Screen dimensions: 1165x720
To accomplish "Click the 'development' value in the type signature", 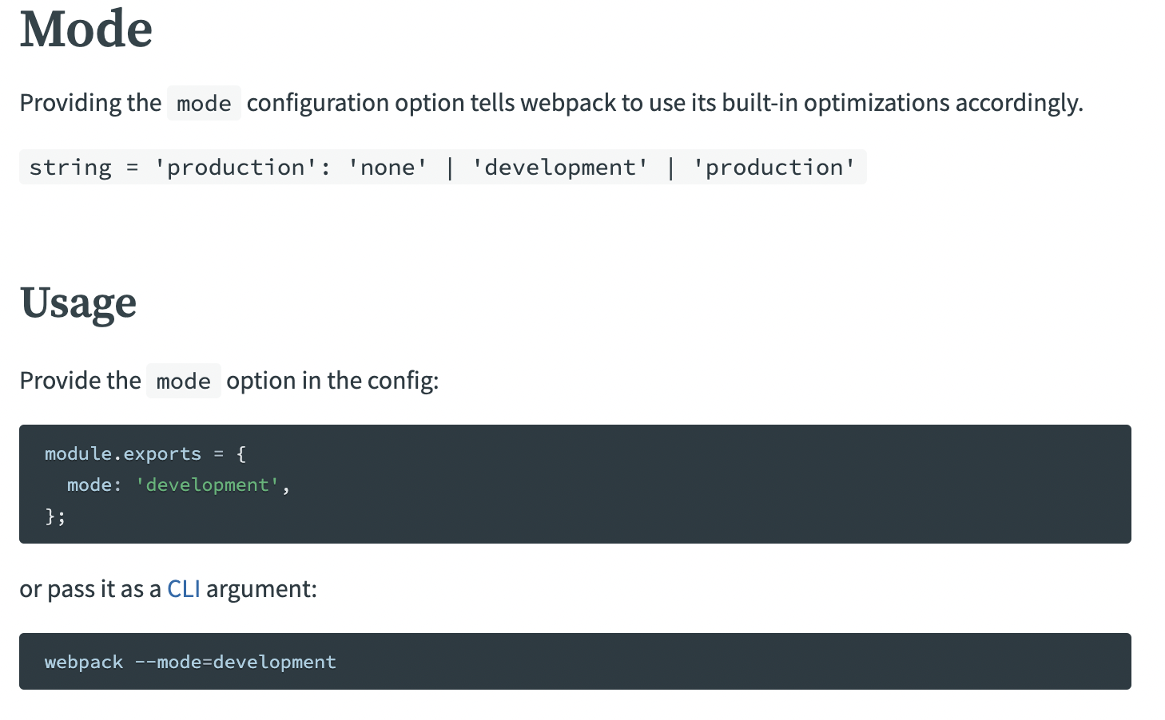I will pos(560,167).
